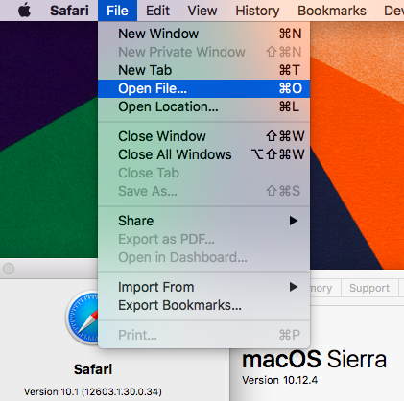The image size is (404, 401).
Task: Open the Safari application menu
Action: pos(69,11)
